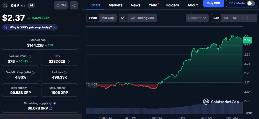This screenshot has width=259, height=119.
Task: Select the Mkt Cap chart toggle
Action: point(108,18)
